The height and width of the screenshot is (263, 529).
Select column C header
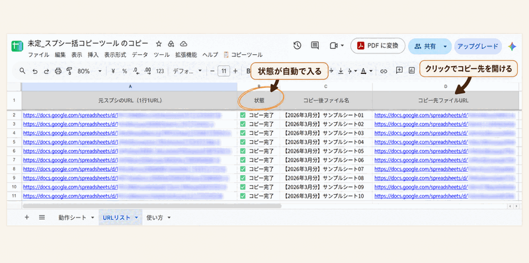click(x=326, y=87)
